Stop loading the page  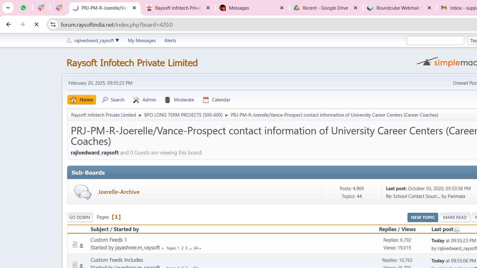36,25
